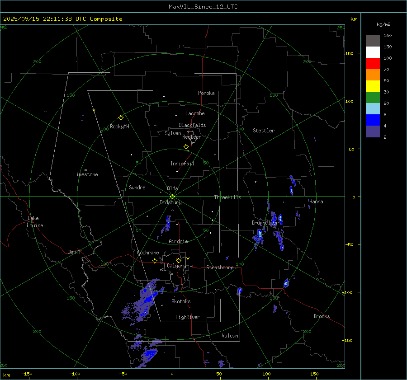This screenshot has height=380, width=407.
Task: Click the Blackfalds city label
Action: [192, 125]
